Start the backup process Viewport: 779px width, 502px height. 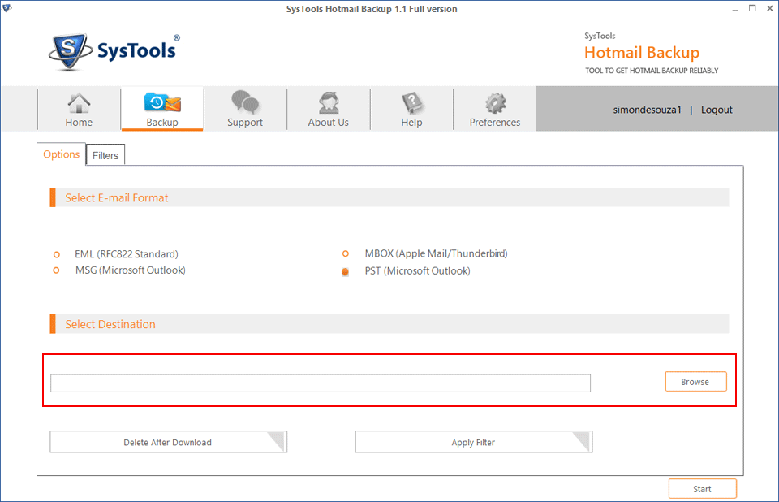pyautogui.click(x=702, y=489)
